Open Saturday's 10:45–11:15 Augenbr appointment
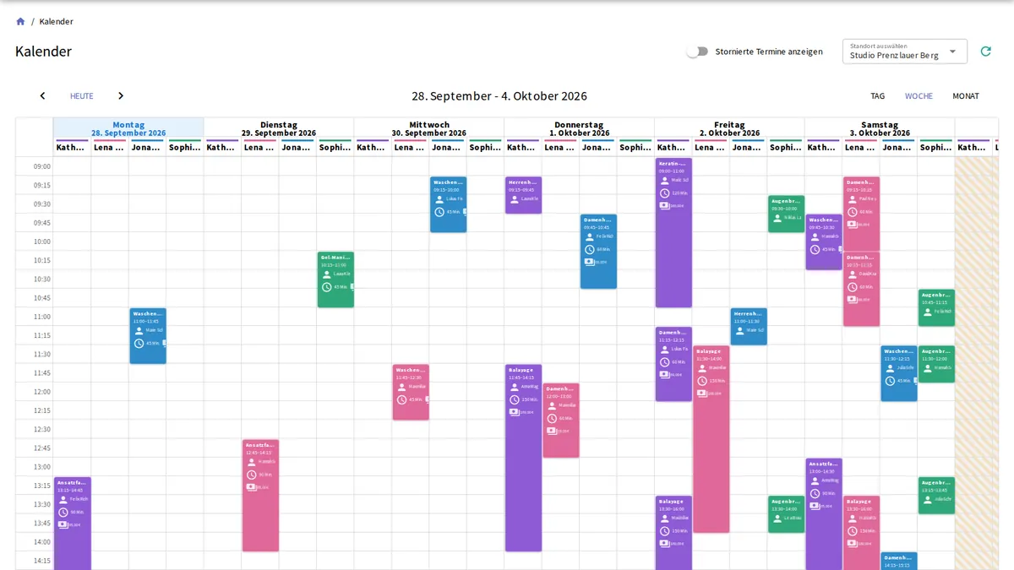1014x570 pixels. tap(936, 307)
